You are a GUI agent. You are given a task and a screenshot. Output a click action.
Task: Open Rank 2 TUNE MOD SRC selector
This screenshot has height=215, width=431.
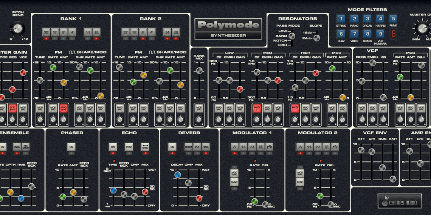coord(119,108)
